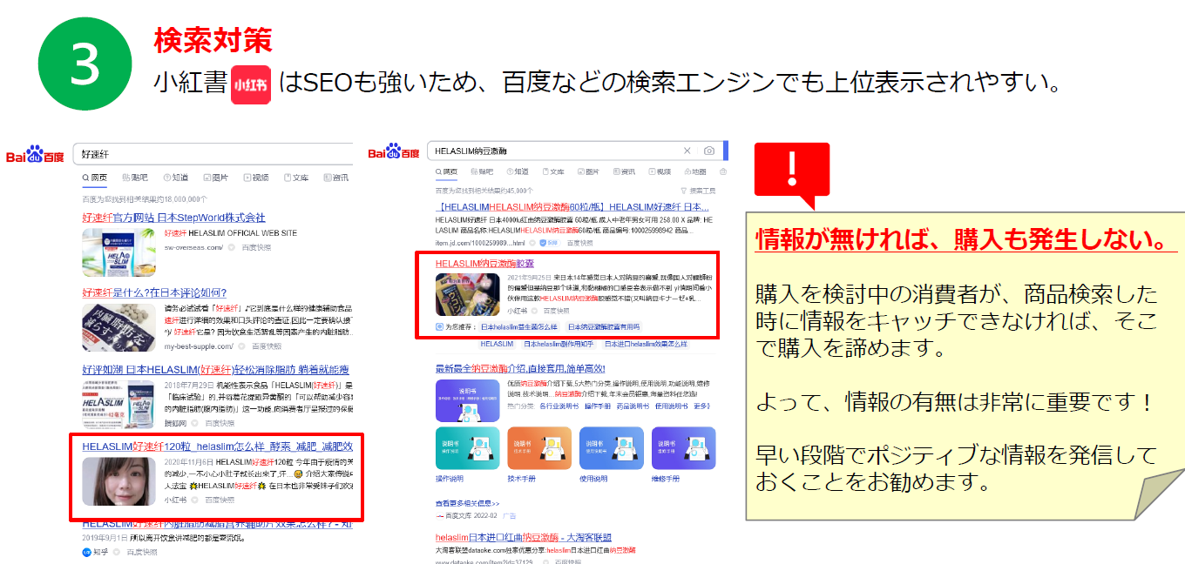This screenshot has width=1185, height=564.
Task: Click the Baidu logo beside the 好速纤 search box
Action: point(36,155)
